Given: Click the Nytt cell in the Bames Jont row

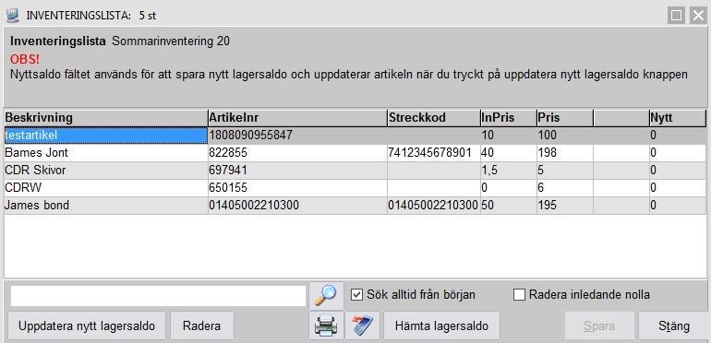Looking at the screenshot, I should pyautogui.click(x=678, y=153).
